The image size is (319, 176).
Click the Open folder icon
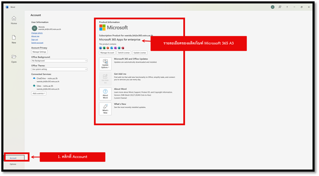pos(14,58)
